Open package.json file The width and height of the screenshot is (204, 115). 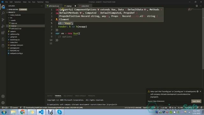(25, 48)
